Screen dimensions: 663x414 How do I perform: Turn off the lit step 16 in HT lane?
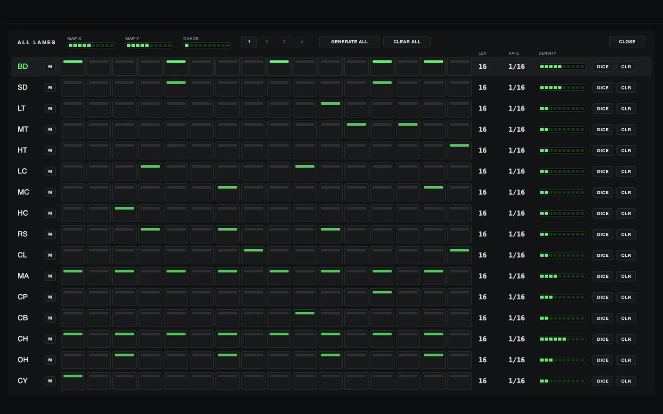460,151
